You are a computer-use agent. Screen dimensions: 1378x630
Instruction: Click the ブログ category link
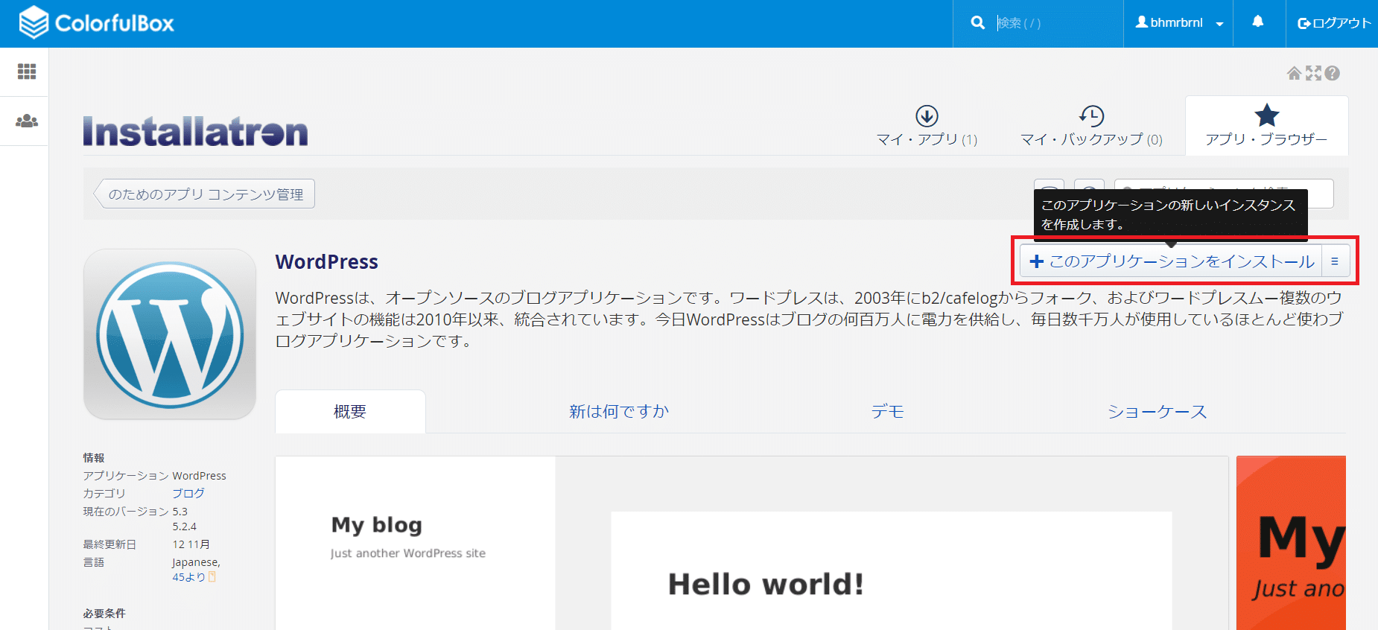[188, 493]
